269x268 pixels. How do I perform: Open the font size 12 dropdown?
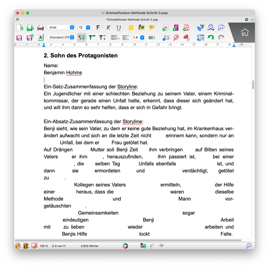pos(84,27)
